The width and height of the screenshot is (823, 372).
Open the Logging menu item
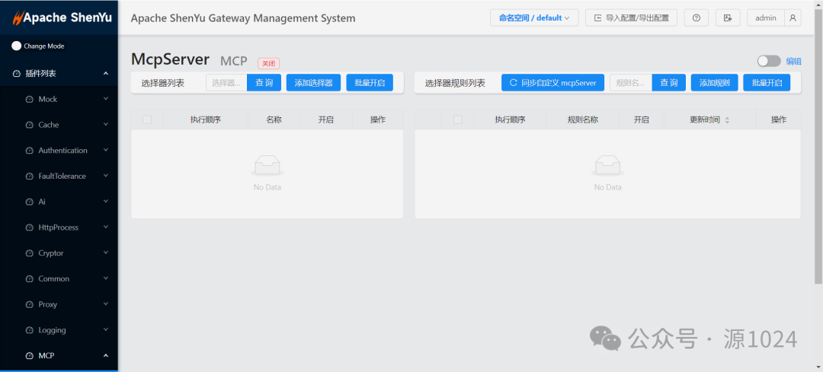59,330
